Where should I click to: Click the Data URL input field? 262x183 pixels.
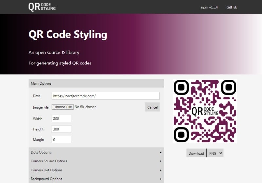point(105,96)
